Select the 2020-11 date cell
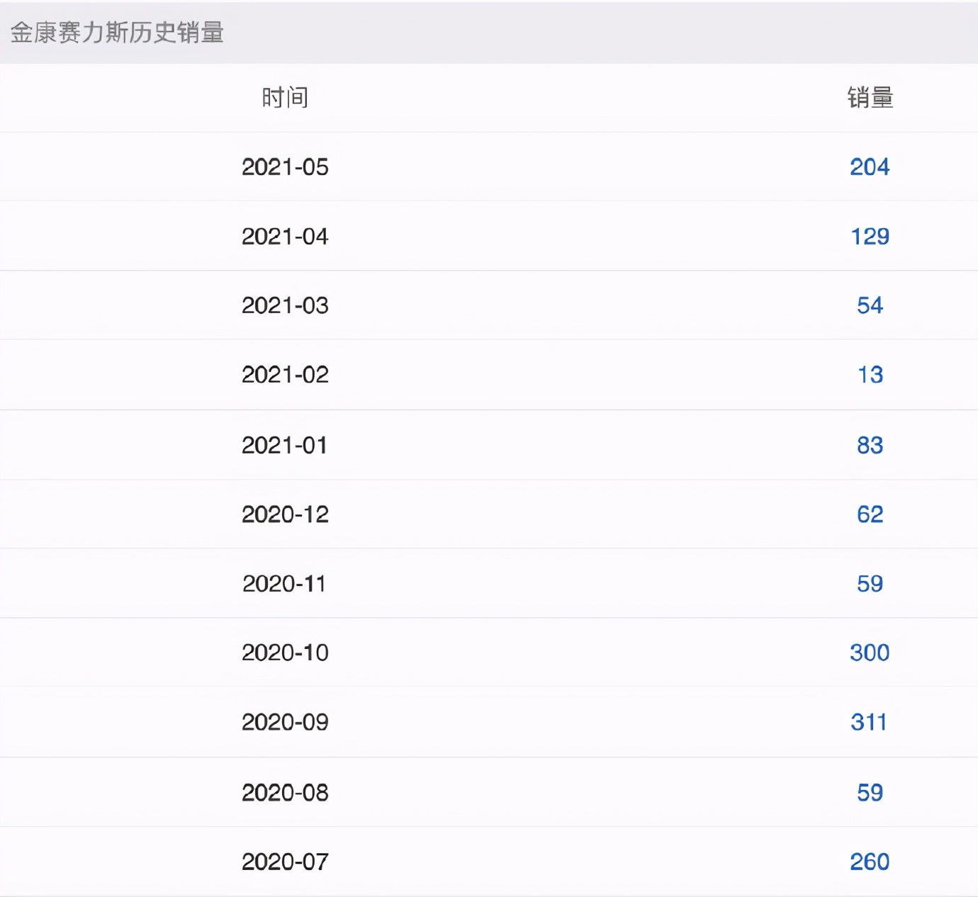Screen dimensions: 978x897 [284, 583]
